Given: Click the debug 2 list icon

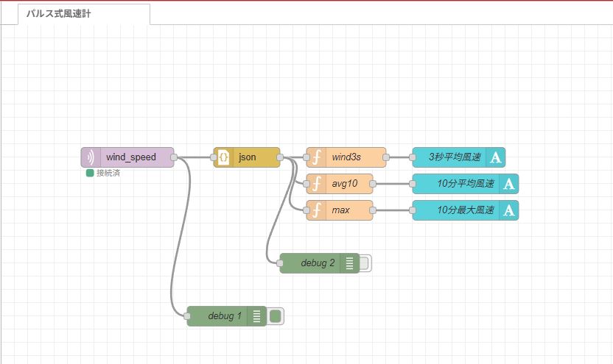Looking at the screenshot, I should pyautogui.click(x=349, y=263).
